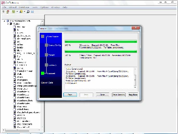Screen dimensions: 178x134
Task: Click the Stop button in the Convert dialog
Action: click(86, 95)
